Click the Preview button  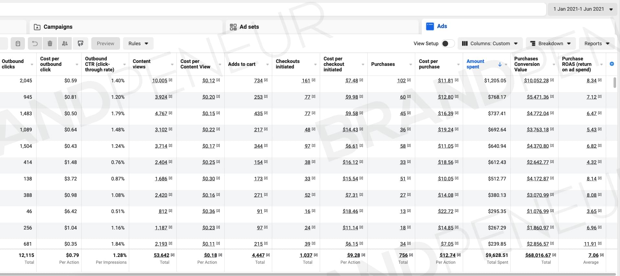pos(105,44)
